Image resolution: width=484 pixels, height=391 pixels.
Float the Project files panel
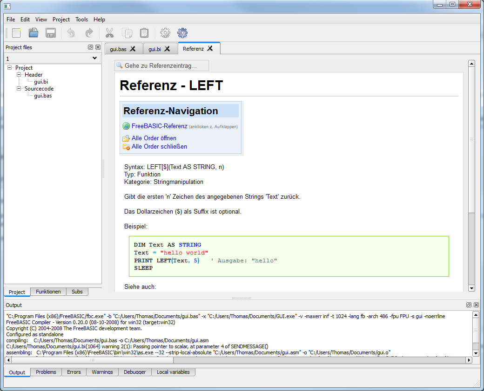point(90,47)
